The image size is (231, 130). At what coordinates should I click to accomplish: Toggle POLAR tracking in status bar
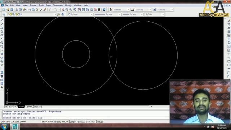tap(65, 122)
